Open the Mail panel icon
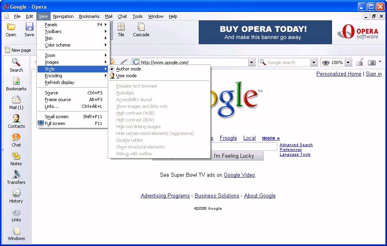 tap(16, 102)
